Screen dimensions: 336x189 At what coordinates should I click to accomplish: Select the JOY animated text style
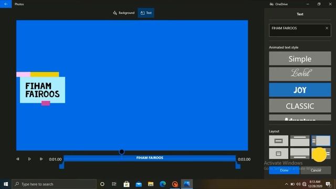pyautogui.click(x=300, y=90)
